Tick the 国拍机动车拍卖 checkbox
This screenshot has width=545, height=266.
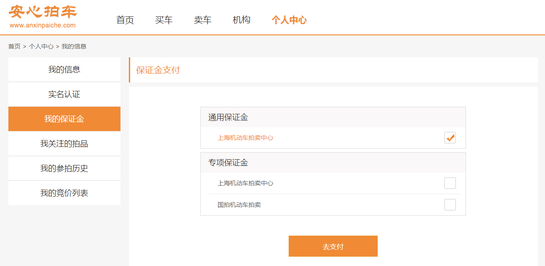450,205
